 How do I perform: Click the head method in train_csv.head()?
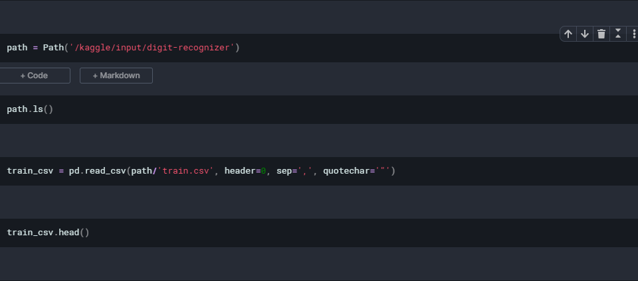point(69,233)
